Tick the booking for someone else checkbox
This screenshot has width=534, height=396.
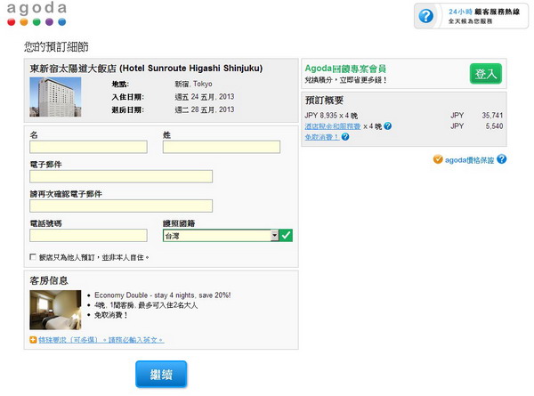click(x=33, y=257)
